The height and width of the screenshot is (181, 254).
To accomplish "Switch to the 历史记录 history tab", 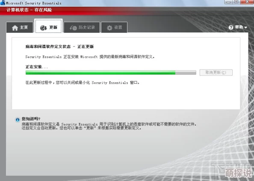I will pos(82,27).
